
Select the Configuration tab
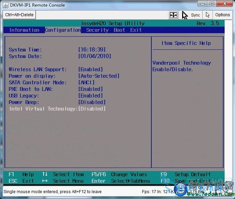pyautogui.click(x=63, y=30)
